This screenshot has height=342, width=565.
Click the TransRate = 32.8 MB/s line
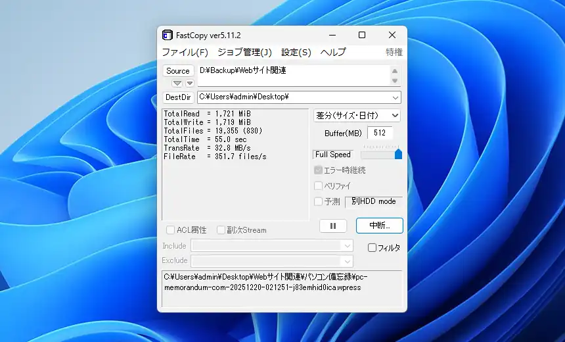coord(207,148)
